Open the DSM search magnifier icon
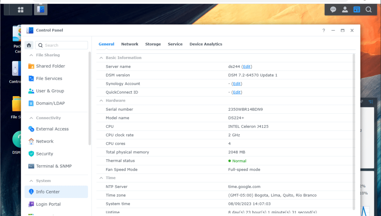Viewport: 381px width, 216px height. click(x=369, y=9)
